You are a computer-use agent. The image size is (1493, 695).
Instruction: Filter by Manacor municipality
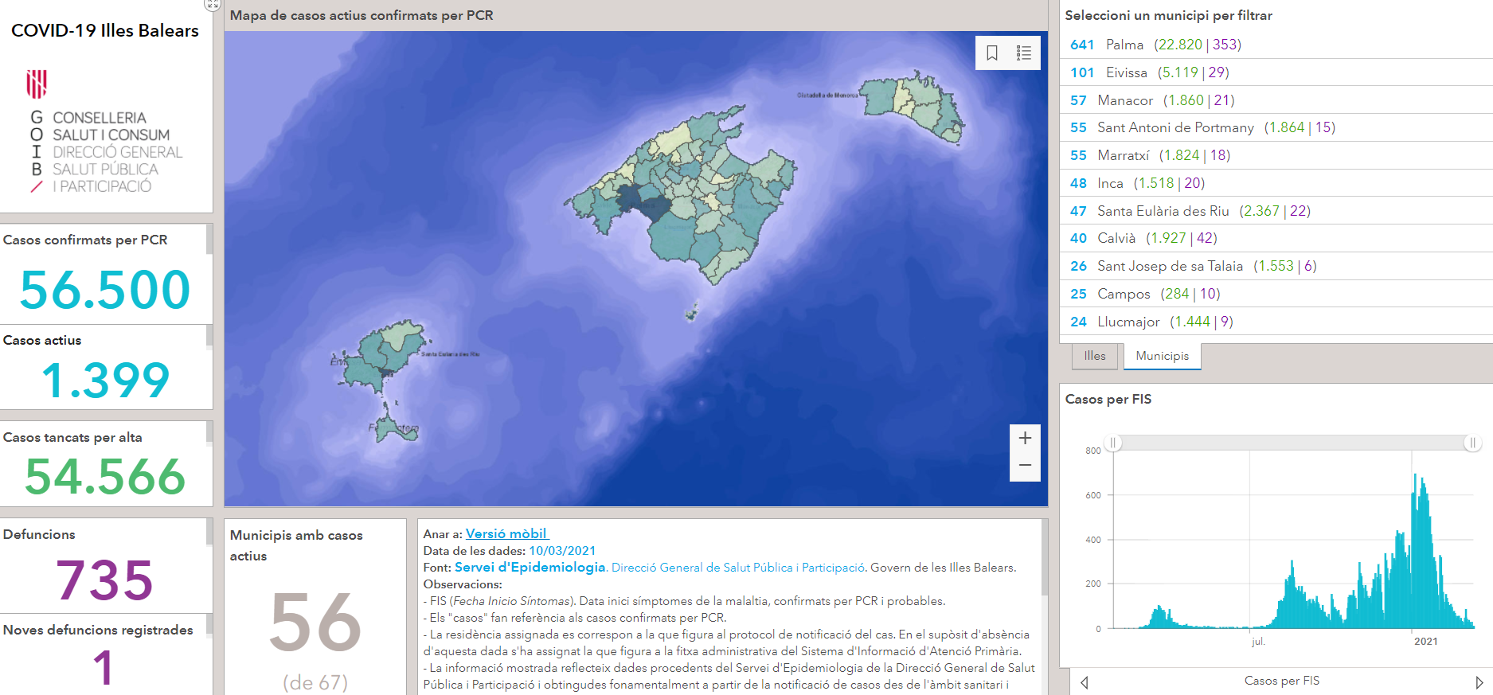(1276, 100)
